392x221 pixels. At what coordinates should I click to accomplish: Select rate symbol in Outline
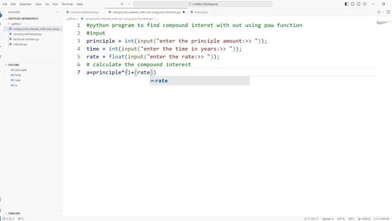point(18,80)
